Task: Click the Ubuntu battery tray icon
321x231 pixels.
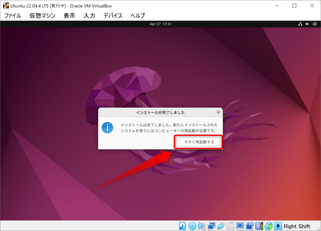Action: 314,24
